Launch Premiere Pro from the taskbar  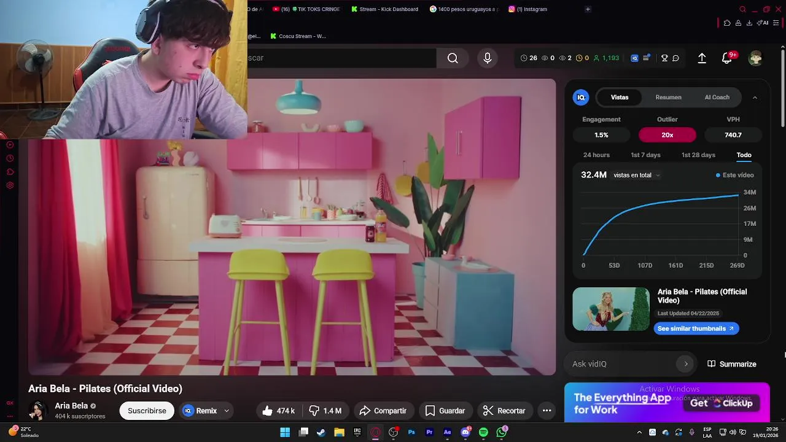(x=429, y=432)
